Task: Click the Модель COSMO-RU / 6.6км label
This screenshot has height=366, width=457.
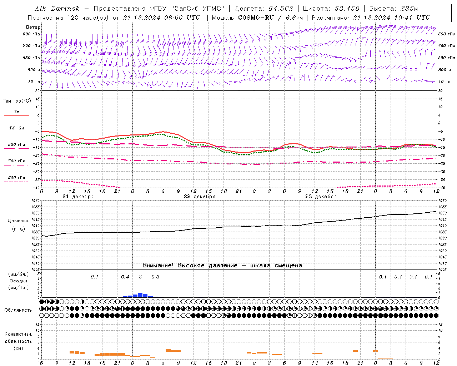Action: coord(257,18)
